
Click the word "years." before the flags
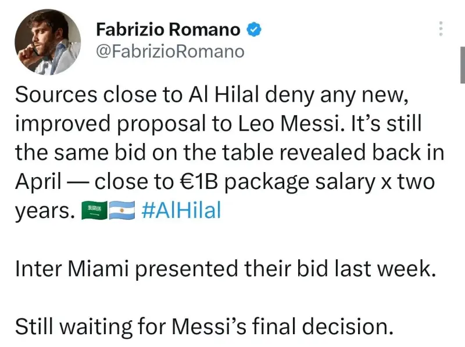(45, 212)
